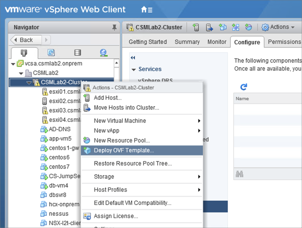Select the nessus virtual machine
The height and width of the screenshot is (228, 302).
tap(55, 214)
